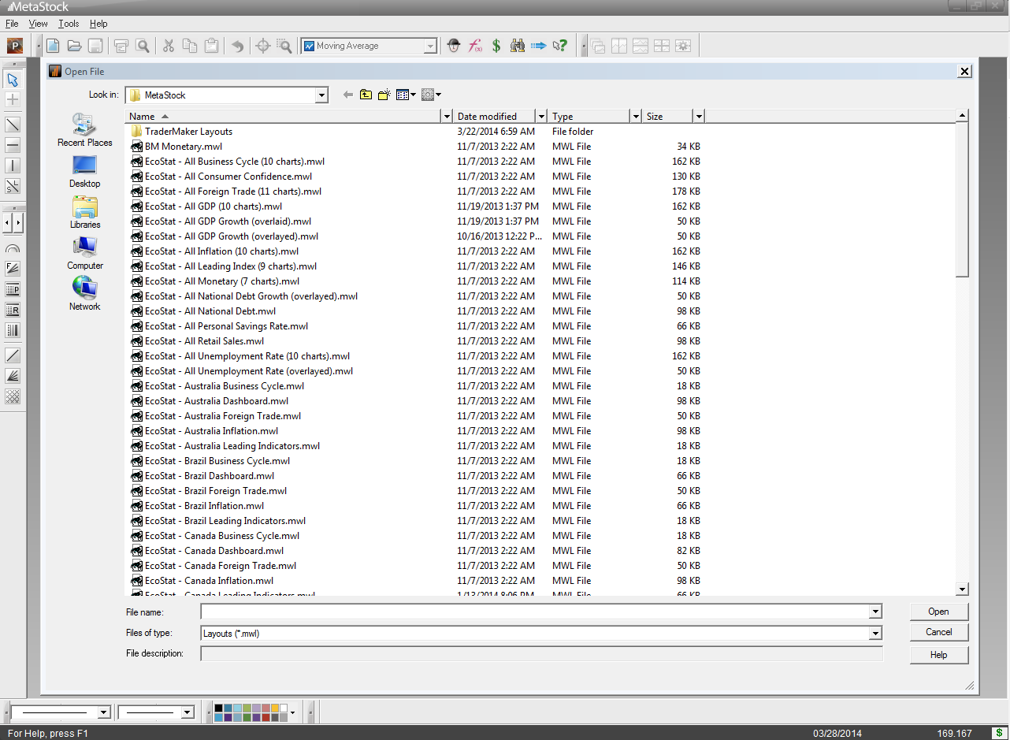Open the File menu
Image resolution: width=1010 pixels, height=740 pixels.
(x=12, y=24)
